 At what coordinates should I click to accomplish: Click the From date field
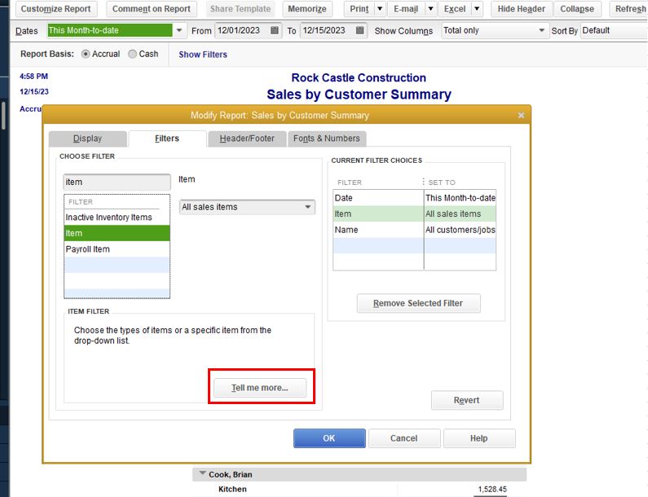242,31
